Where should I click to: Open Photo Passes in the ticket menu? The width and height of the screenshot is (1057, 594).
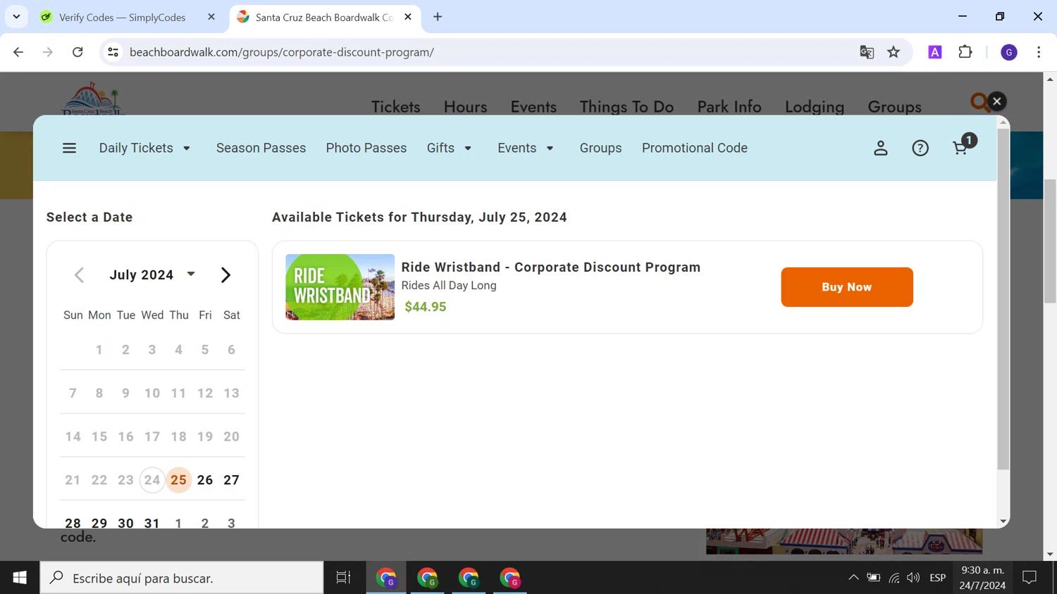coord(366,148)
